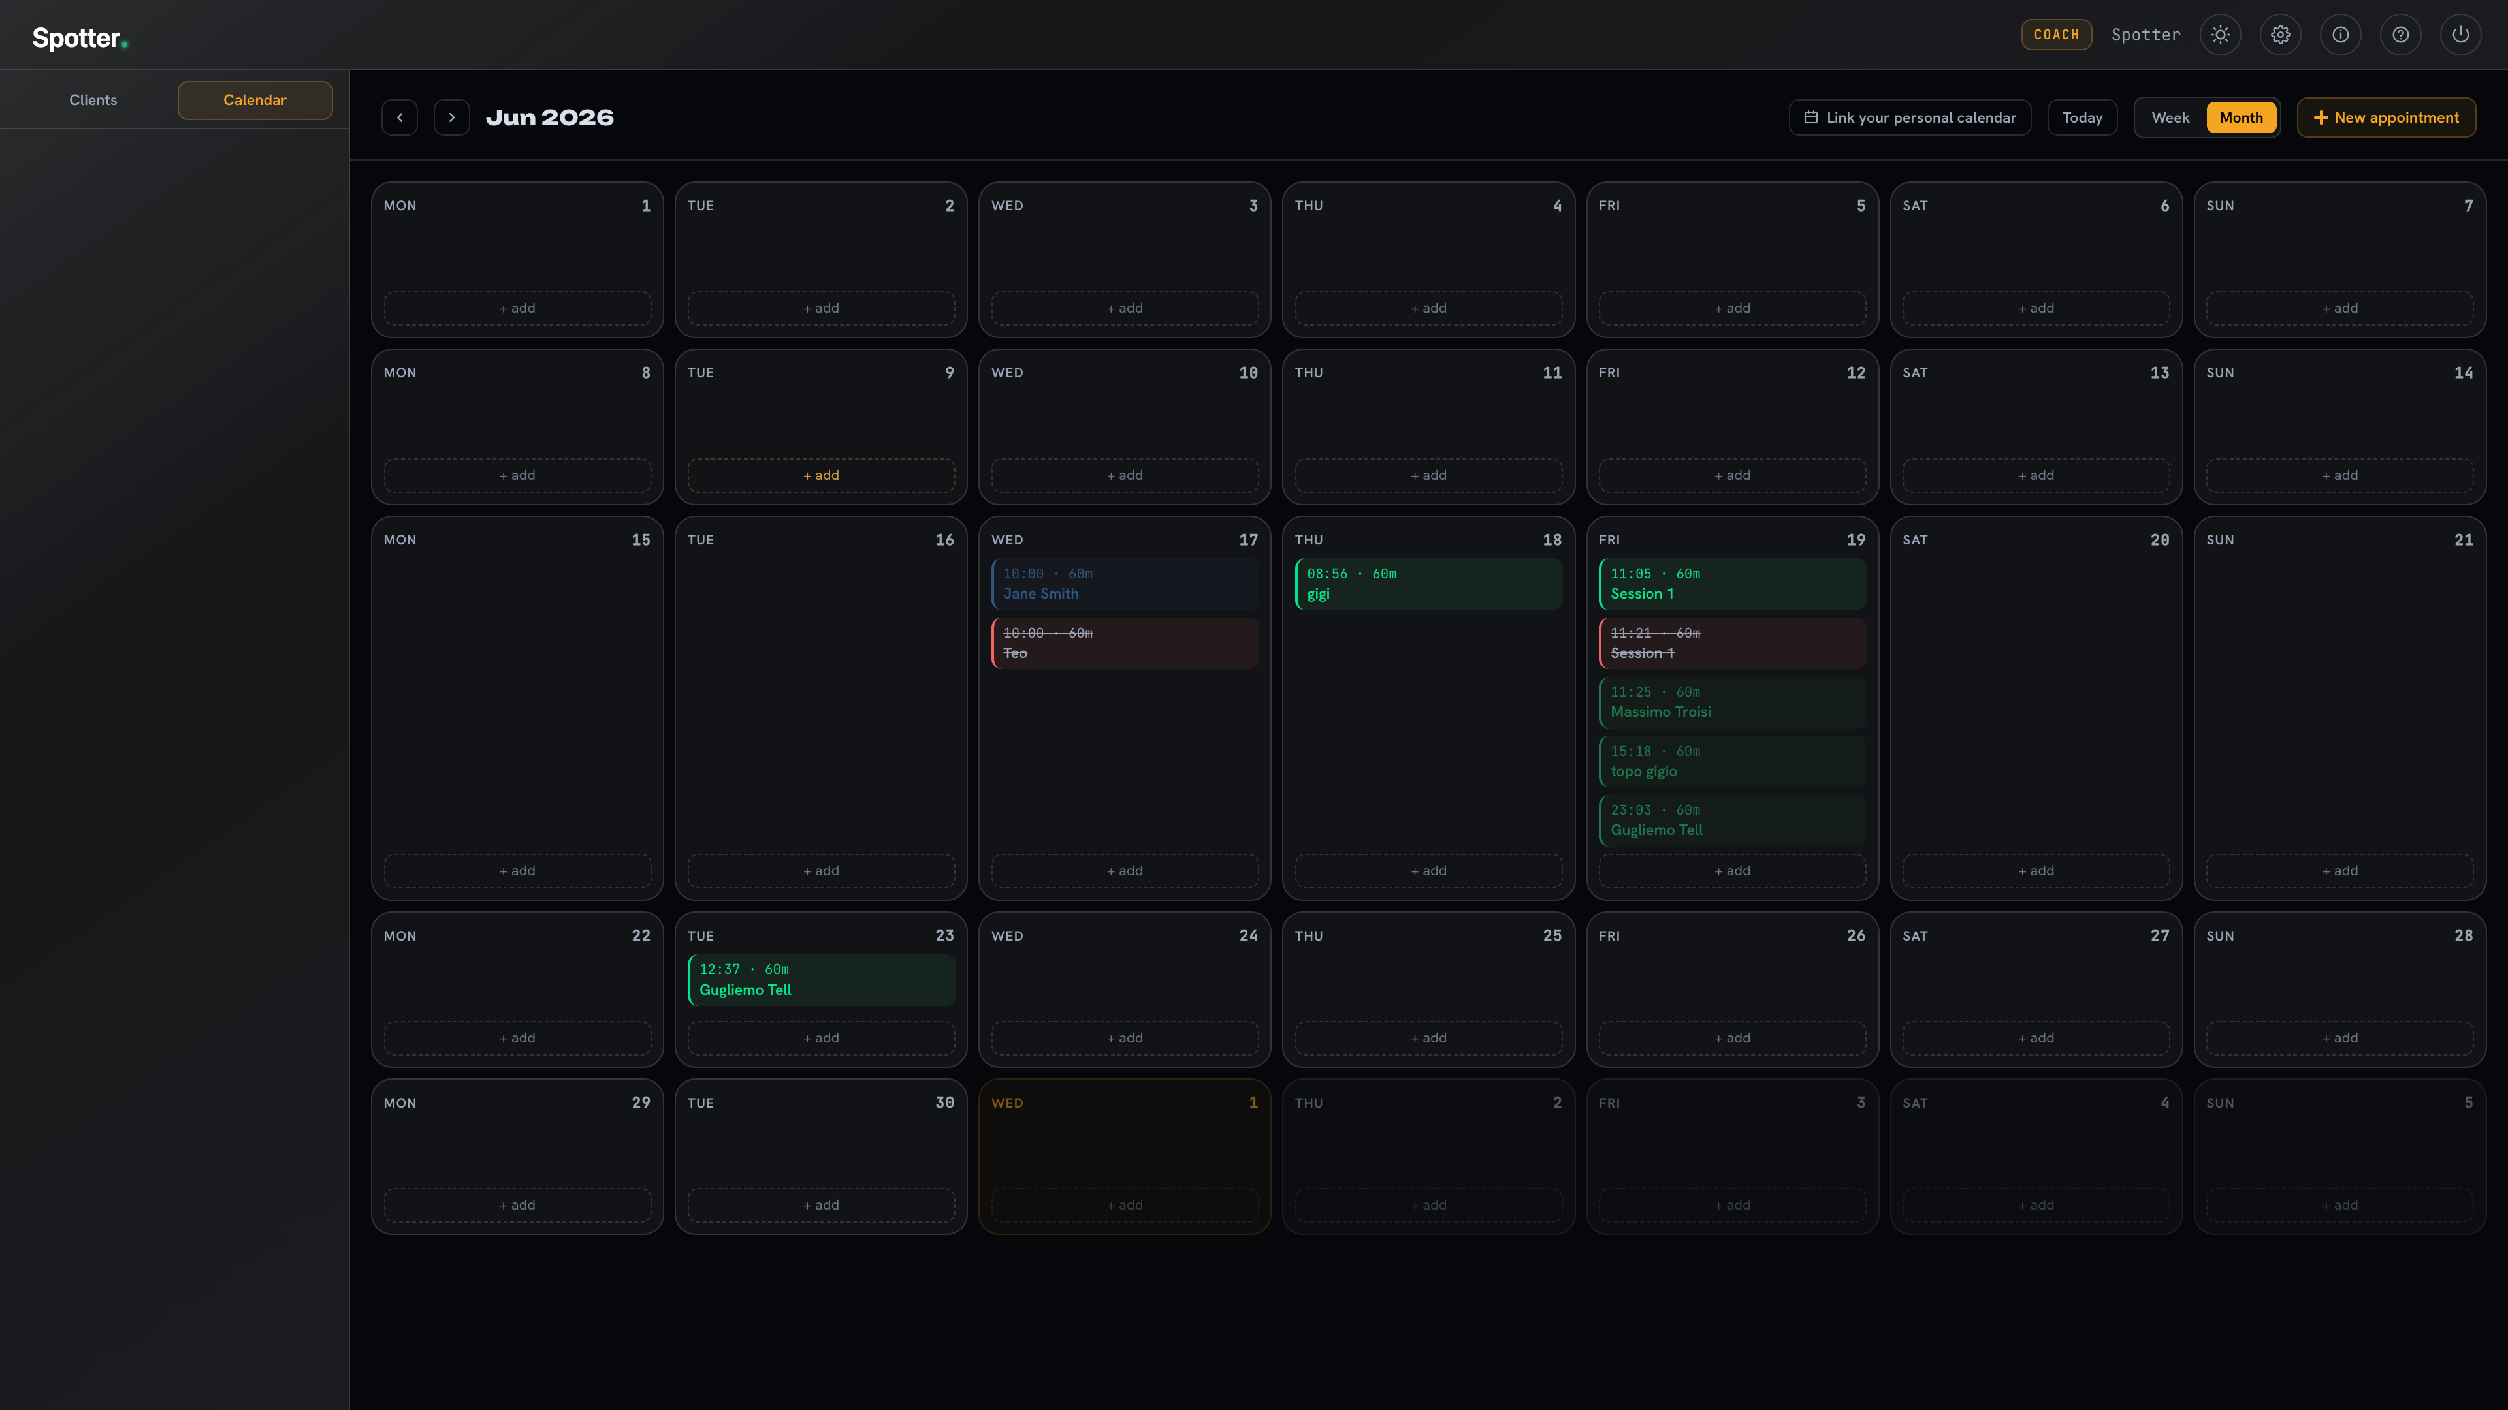This screenshot has height=1410, width=2508.
Task: Click the Today button
Action: coord(2083,117)
